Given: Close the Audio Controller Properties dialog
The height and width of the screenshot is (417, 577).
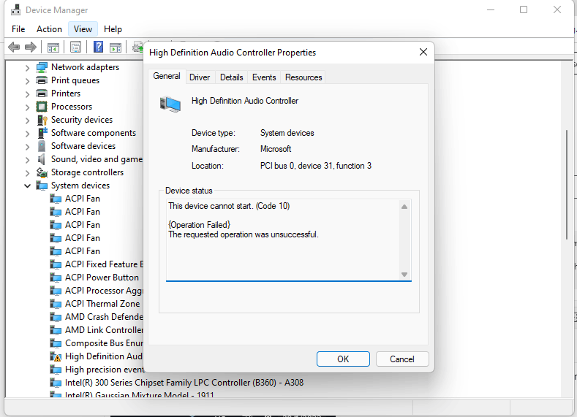Looking at the screenshot, I should (x=423, y=52).
